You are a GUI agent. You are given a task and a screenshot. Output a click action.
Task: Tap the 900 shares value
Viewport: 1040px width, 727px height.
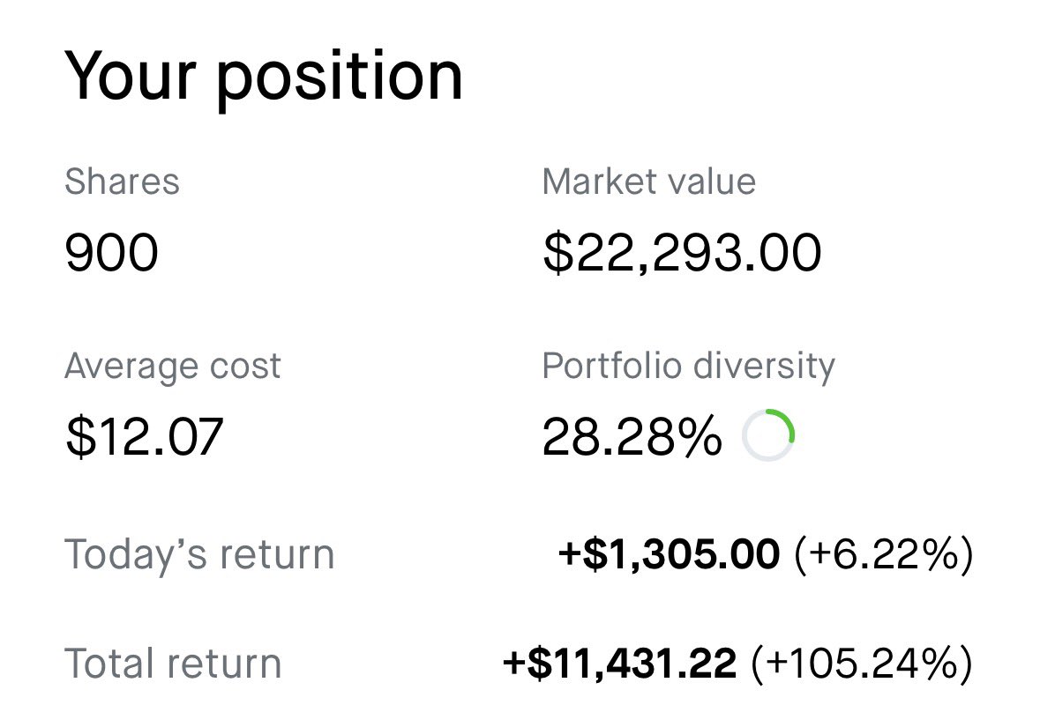[x=111, y=253]
